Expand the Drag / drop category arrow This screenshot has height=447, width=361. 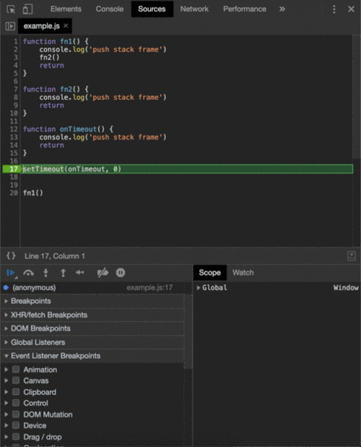6,437
